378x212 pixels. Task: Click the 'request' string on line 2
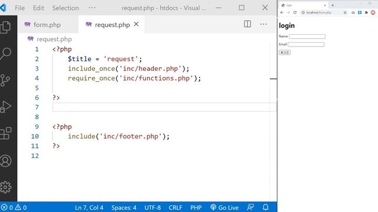[x=120, y=59]
